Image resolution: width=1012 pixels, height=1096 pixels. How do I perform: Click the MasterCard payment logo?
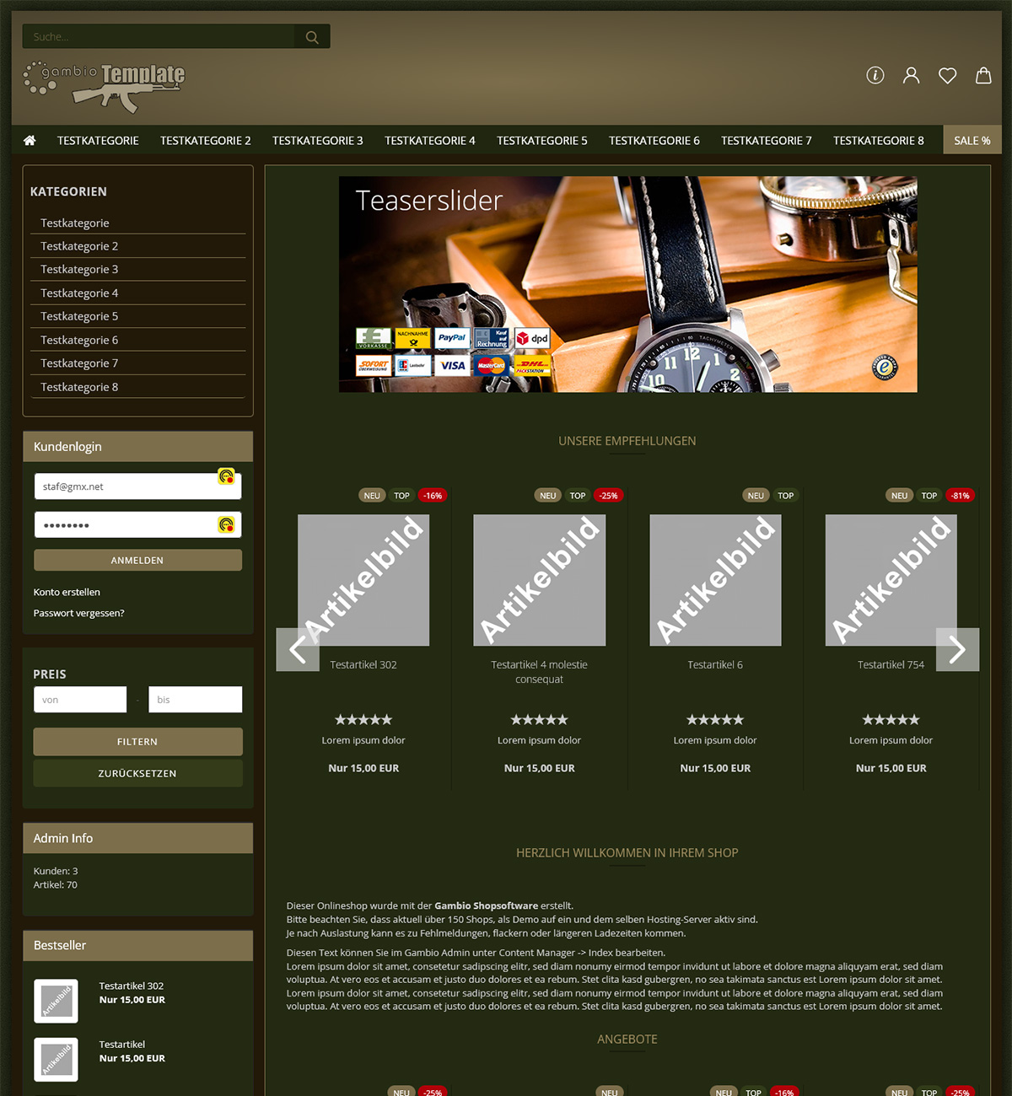(x=491, y=365)
